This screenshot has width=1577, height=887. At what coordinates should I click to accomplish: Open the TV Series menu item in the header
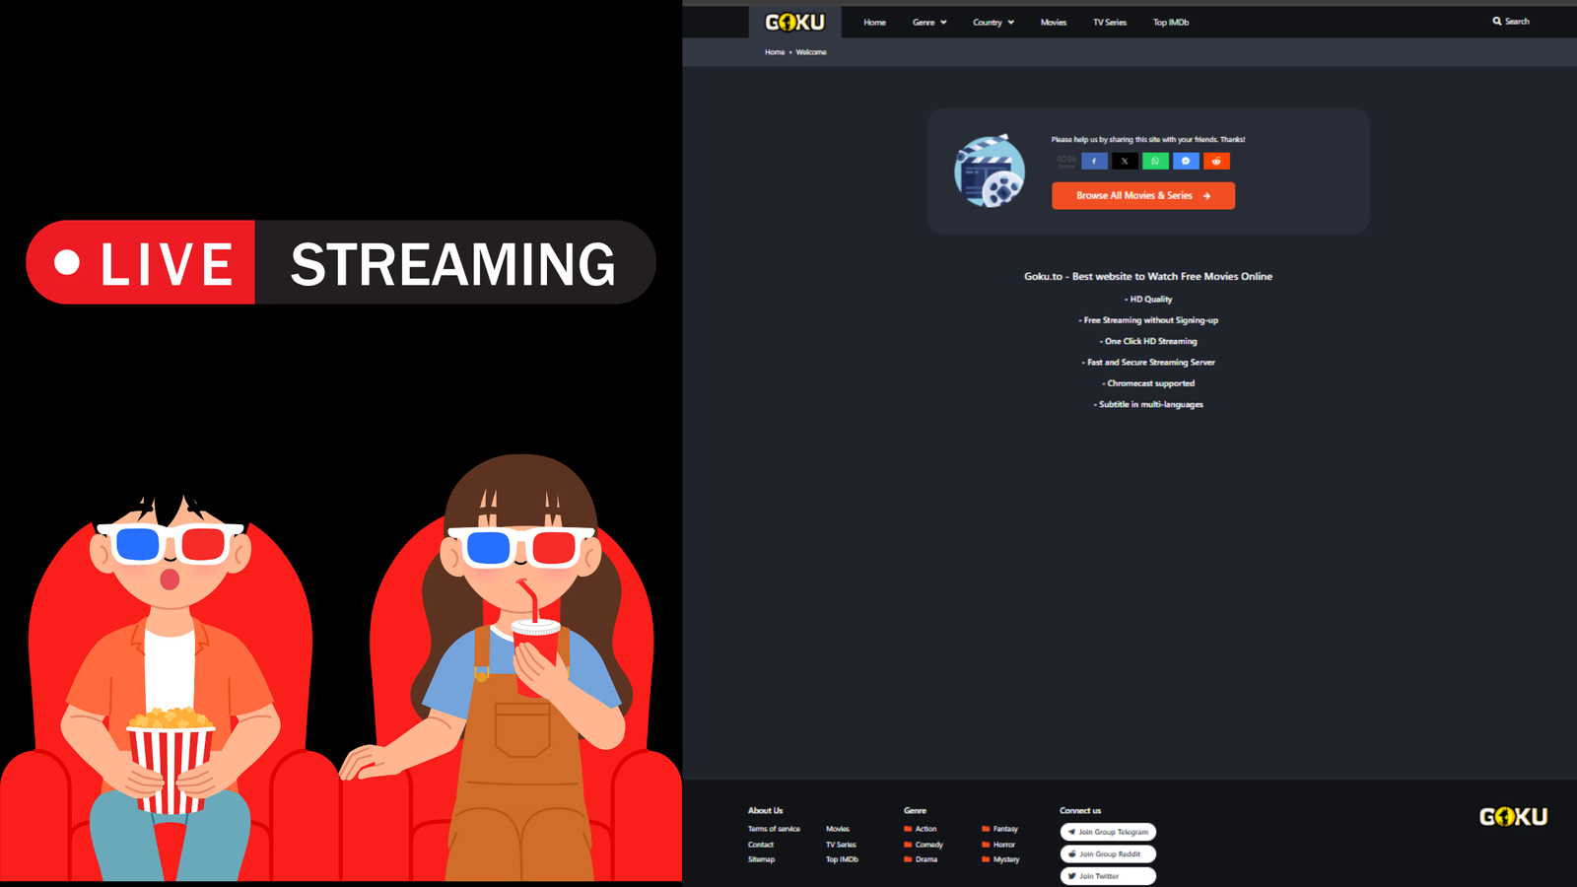point(1109,22)
